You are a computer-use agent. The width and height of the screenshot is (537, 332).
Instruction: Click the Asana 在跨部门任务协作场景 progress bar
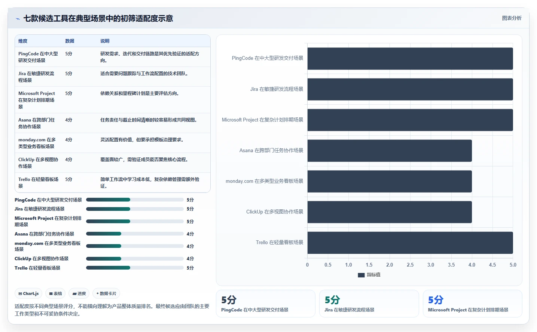[x=135, y=234]
